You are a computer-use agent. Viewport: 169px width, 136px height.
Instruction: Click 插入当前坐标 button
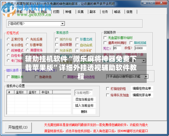click(x=84, y=106)
